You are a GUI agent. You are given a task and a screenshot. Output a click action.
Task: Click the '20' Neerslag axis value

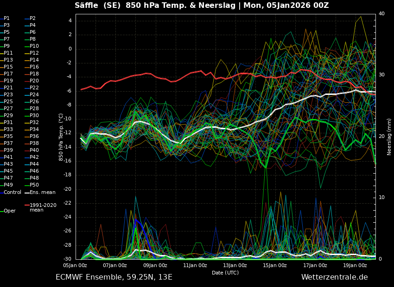(x=381, y=136)
